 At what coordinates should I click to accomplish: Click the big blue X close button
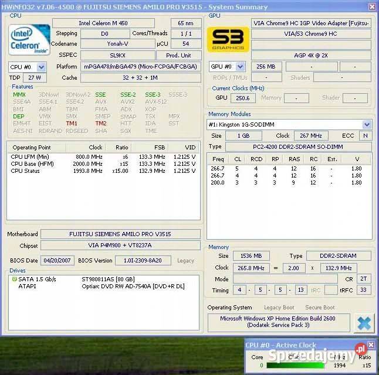coord(364,323)
